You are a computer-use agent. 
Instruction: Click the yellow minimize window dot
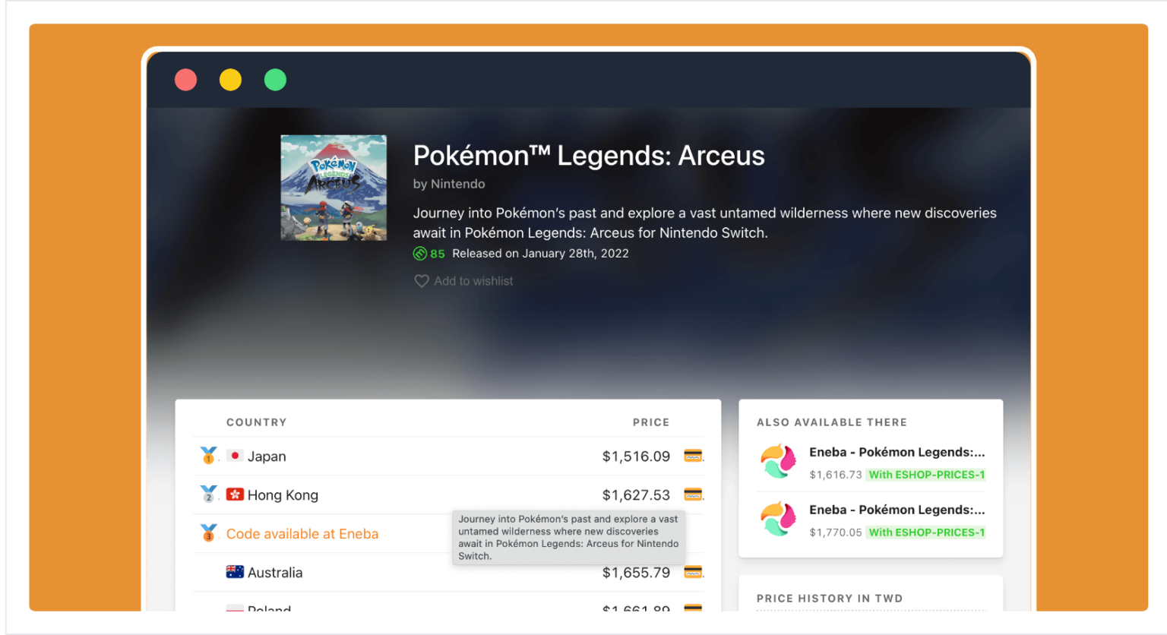pyautogui.click(x=230, y=79)
